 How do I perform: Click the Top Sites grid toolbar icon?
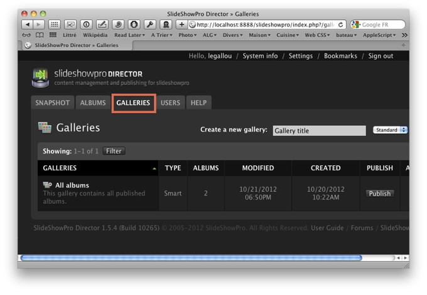[x=55, y=25]
